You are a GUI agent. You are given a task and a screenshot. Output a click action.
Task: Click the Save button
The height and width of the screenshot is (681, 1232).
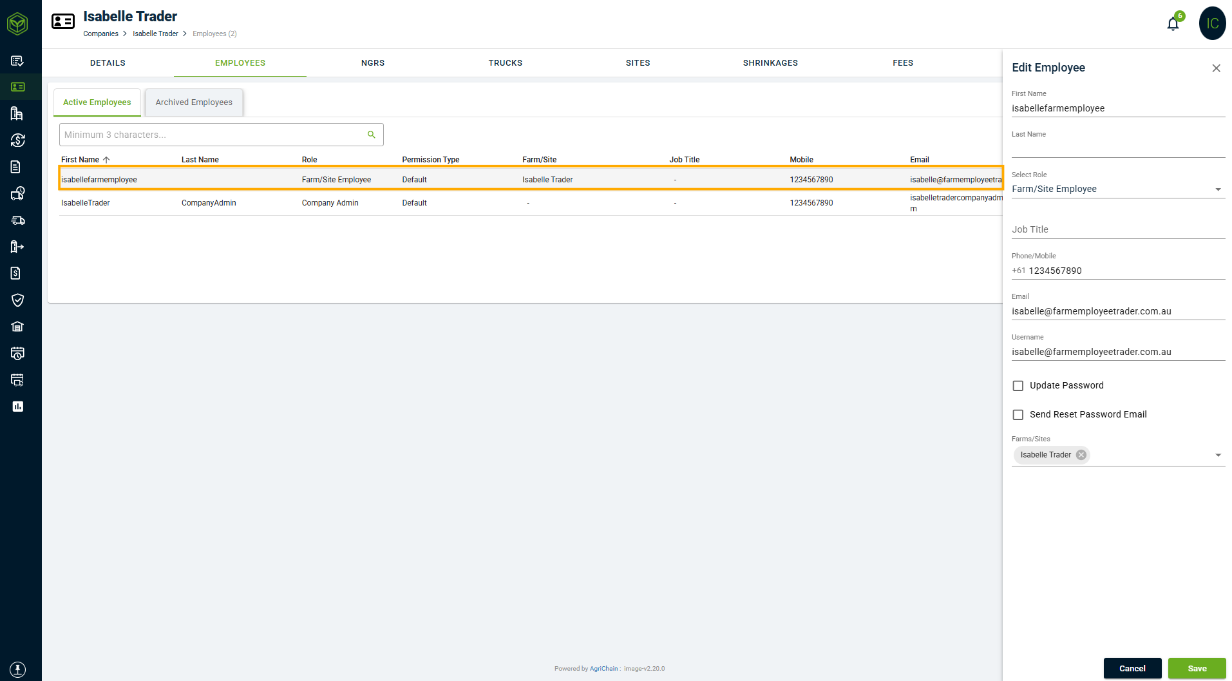[1197, 668]
